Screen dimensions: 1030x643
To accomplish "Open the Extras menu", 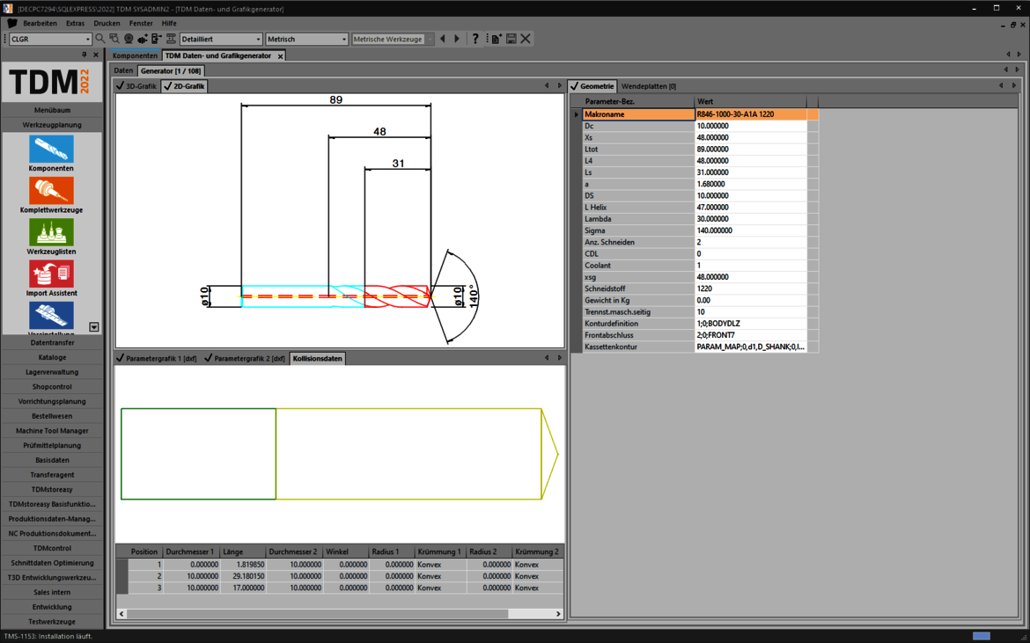I will pos(75,24).
